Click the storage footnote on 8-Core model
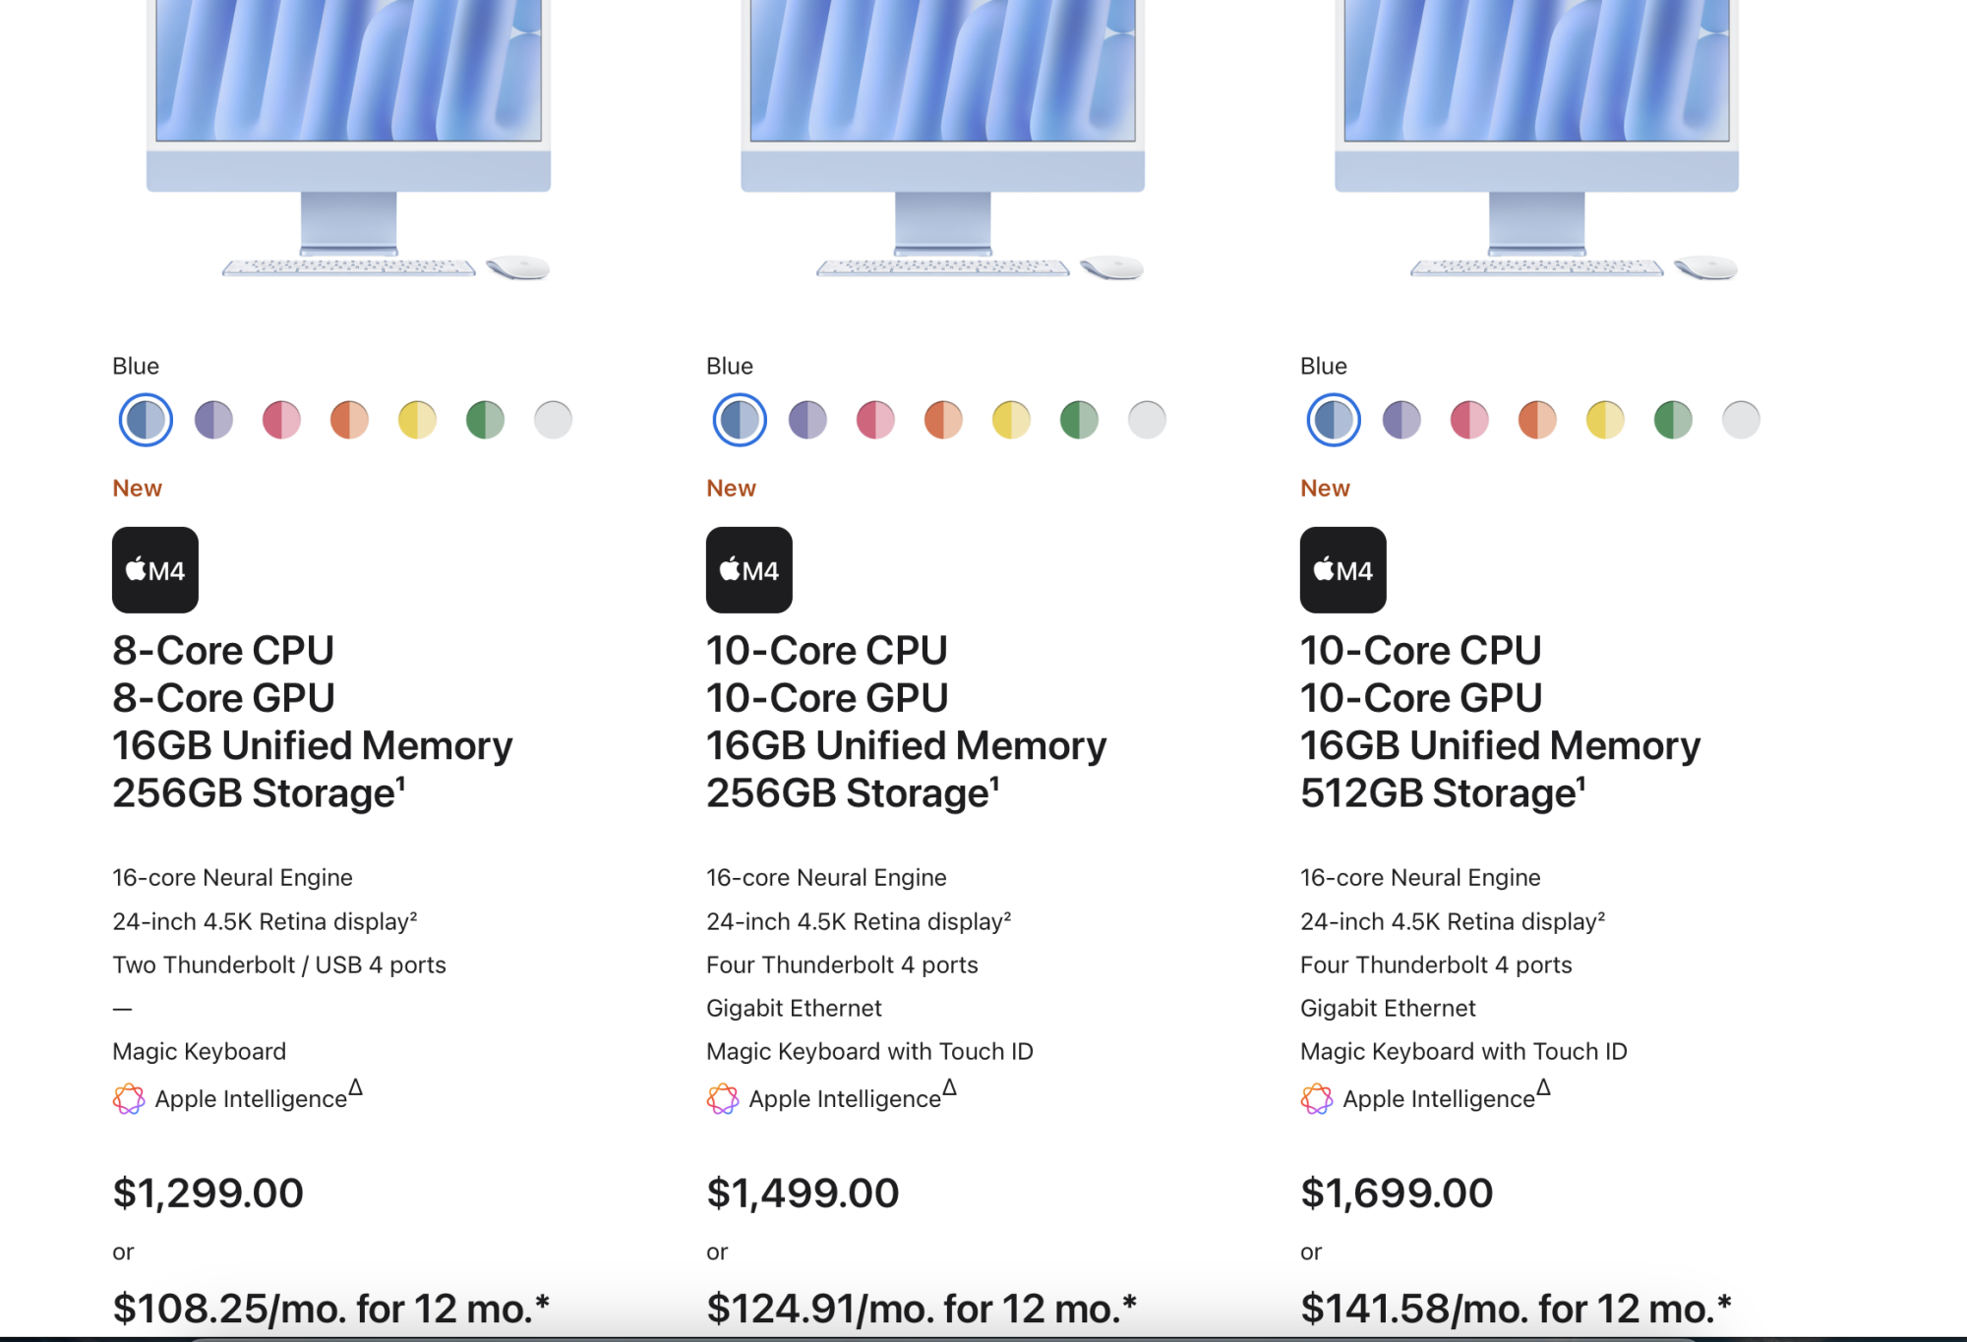Image resolution: width=1967 pixels, height=1342 pixels. 401,783
